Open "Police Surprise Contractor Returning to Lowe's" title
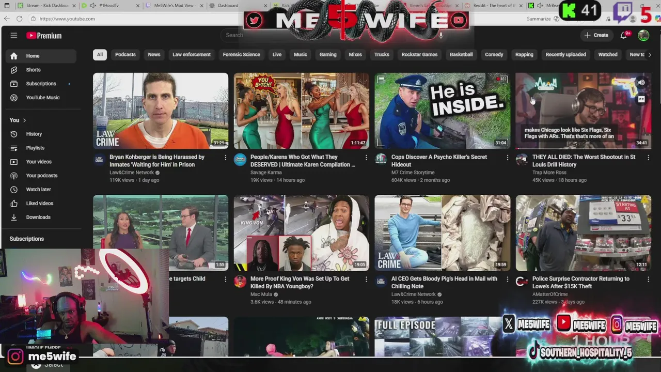This screenshot has height=372, width=661. (581, 283)
